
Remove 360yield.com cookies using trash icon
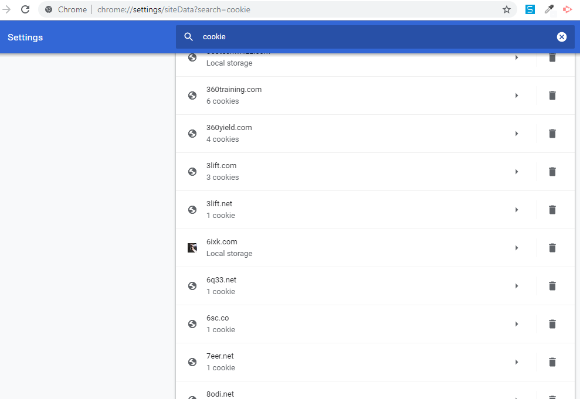[552, 134]
